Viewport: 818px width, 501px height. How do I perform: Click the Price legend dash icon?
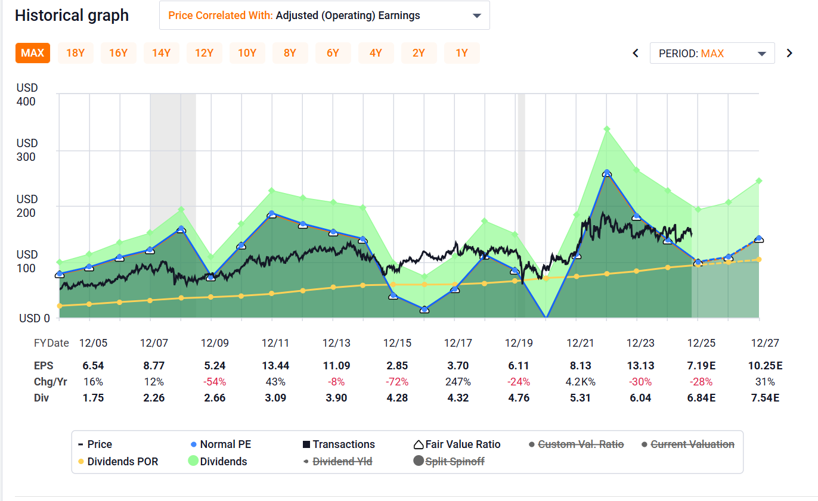coord(80,444)
